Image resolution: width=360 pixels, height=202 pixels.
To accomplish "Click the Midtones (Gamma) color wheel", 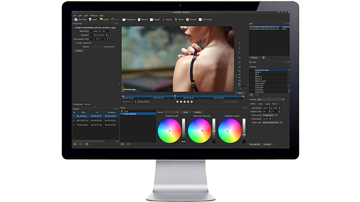I will point(199,130).
